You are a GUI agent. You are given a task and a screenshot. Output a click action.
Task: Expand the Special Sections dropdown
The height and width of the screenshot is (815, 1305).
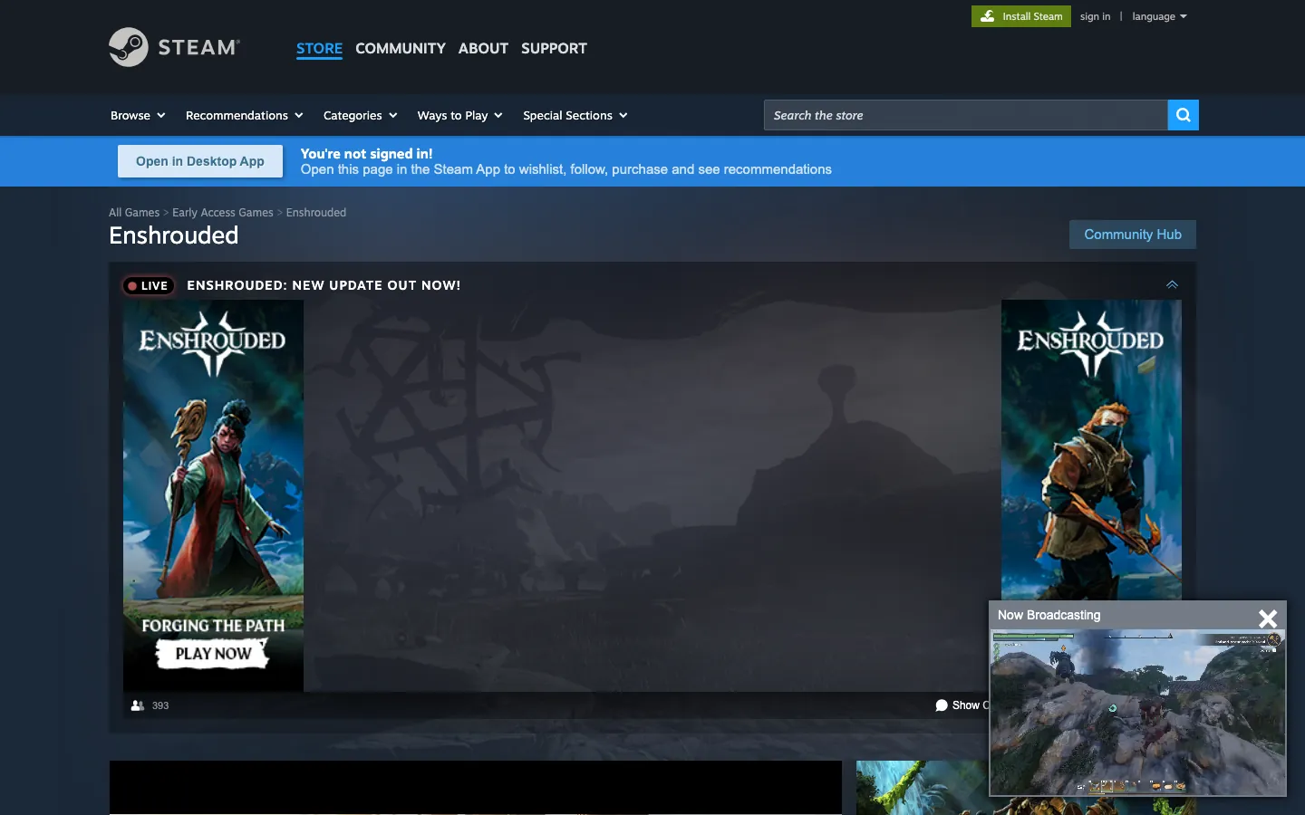click(x=575, y=115)
